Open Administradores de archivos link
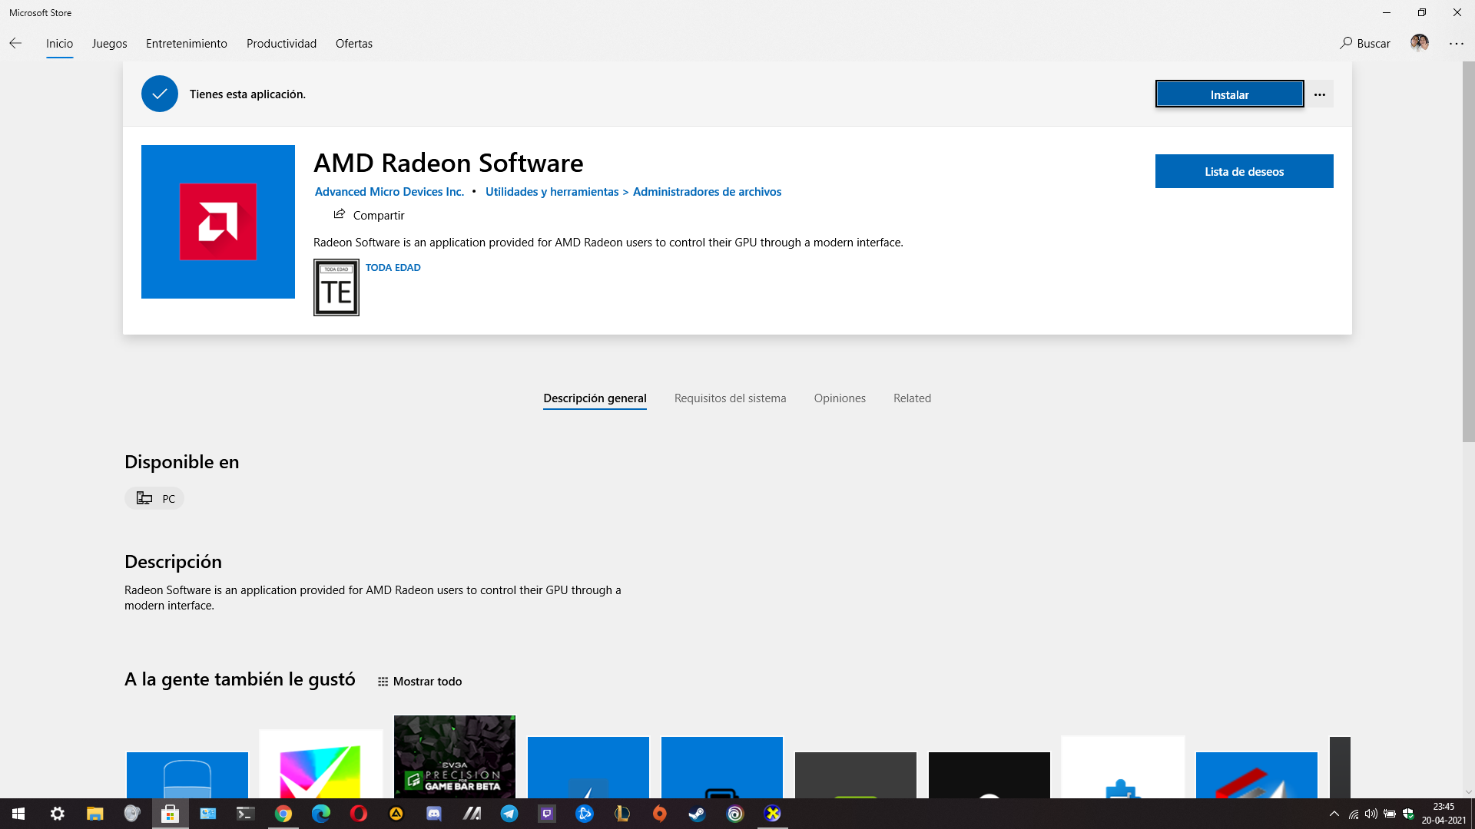 (x=707, y=192)
